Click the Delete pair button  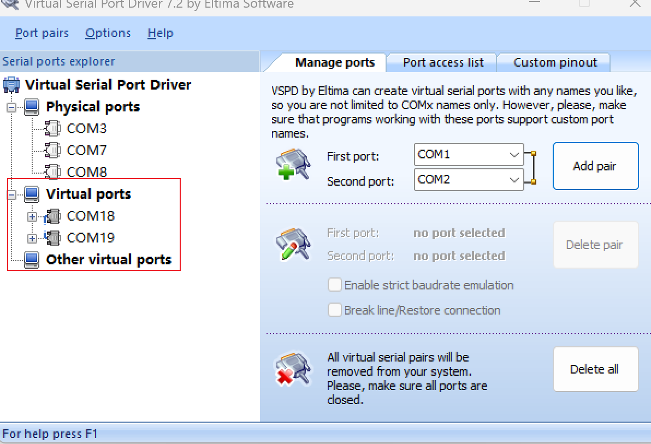coord(595,245)
